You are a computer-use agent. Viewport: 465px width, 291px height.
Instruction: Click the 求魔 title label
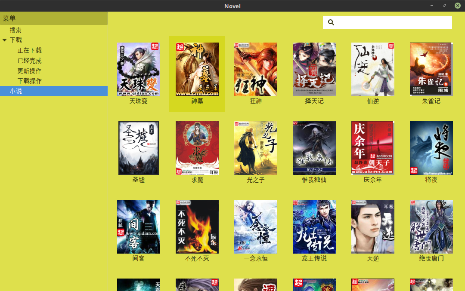click(197, 180)
